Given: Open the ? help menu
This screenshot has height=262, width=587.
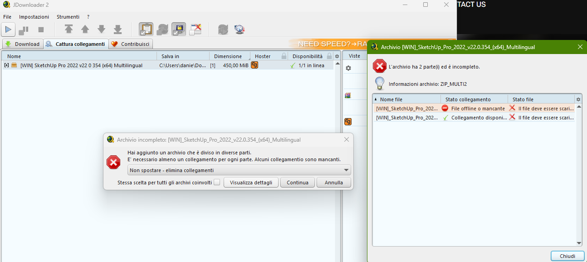Looking at the screenshot, I should pos(88,17).
